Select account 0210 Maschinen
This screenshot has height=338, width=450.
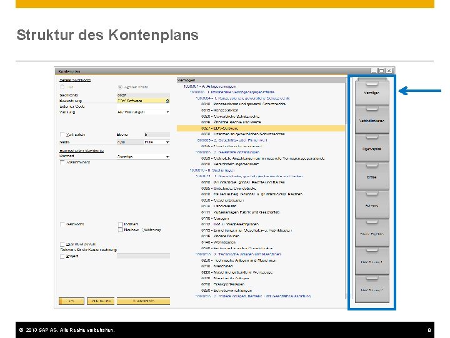click(217, 266)
